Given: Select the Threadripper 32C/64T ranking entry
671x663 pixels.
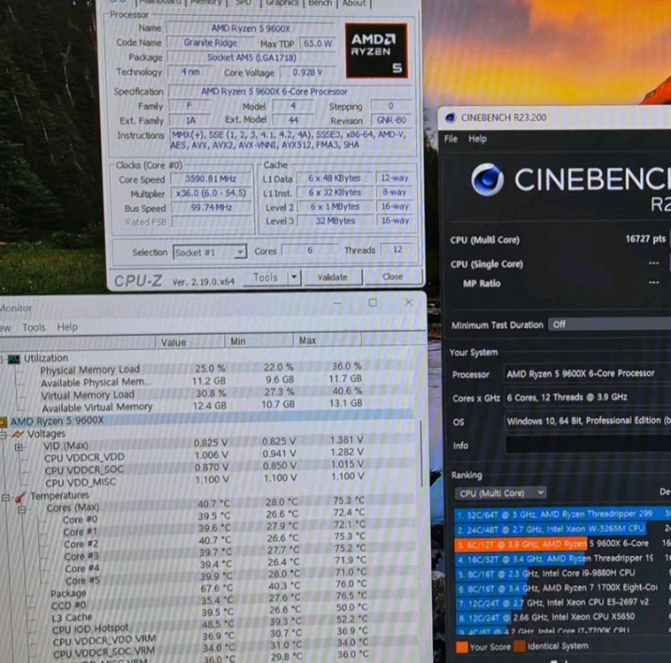Looking at the screenshot, I should 562,514.
